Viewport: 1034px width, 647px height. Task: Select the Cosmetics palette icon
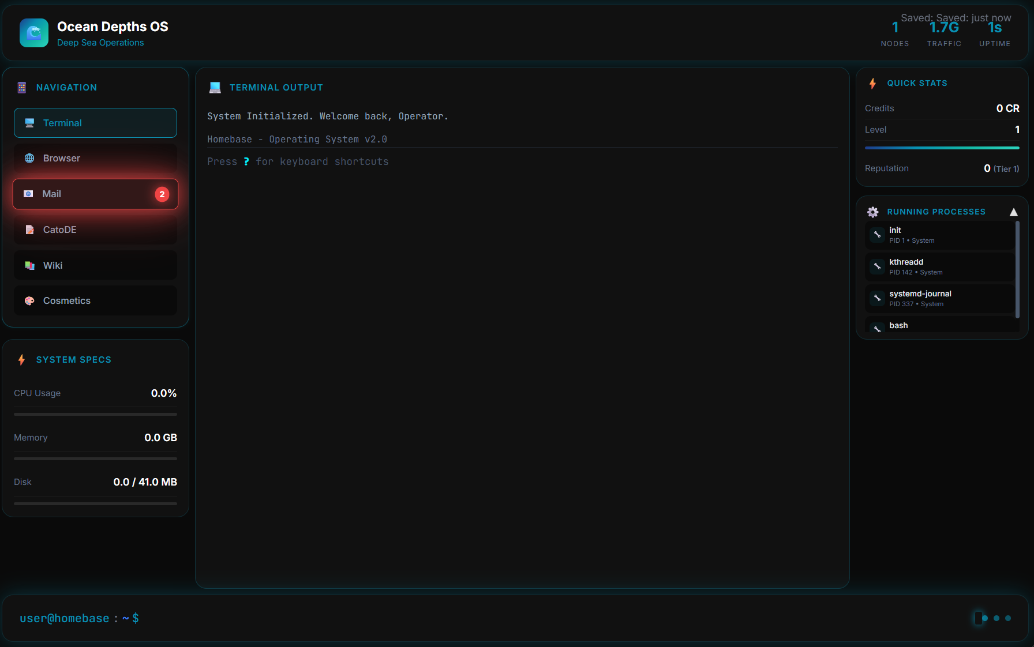[29, 300]
